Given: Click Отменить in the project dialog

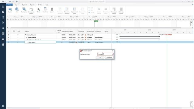Looking at the screenshot, I should (x=109, y=57).
